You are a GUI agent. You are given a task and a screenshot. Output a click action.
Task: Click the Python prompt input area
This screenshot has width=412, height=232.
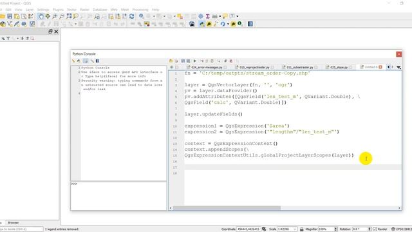(x=118, y=196)
